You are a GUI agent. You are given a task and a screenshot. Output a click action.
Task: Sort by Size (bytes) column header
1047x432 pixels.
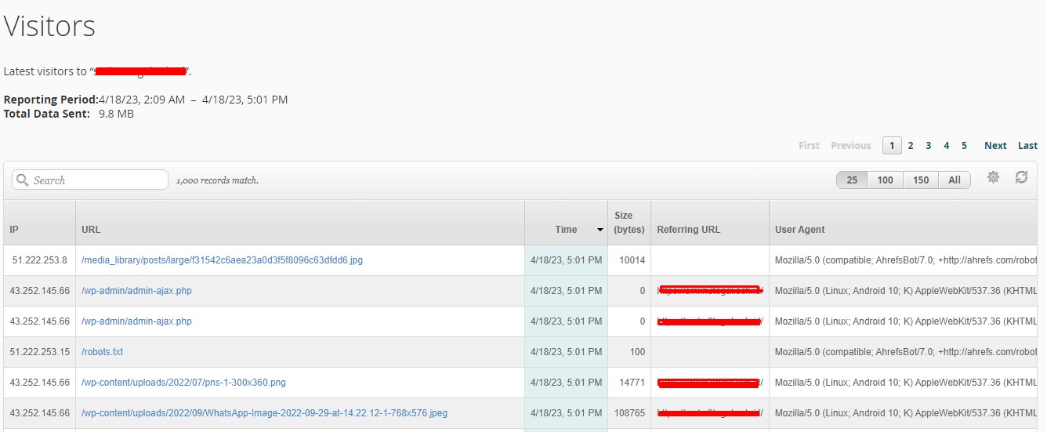tap(629, 223)
